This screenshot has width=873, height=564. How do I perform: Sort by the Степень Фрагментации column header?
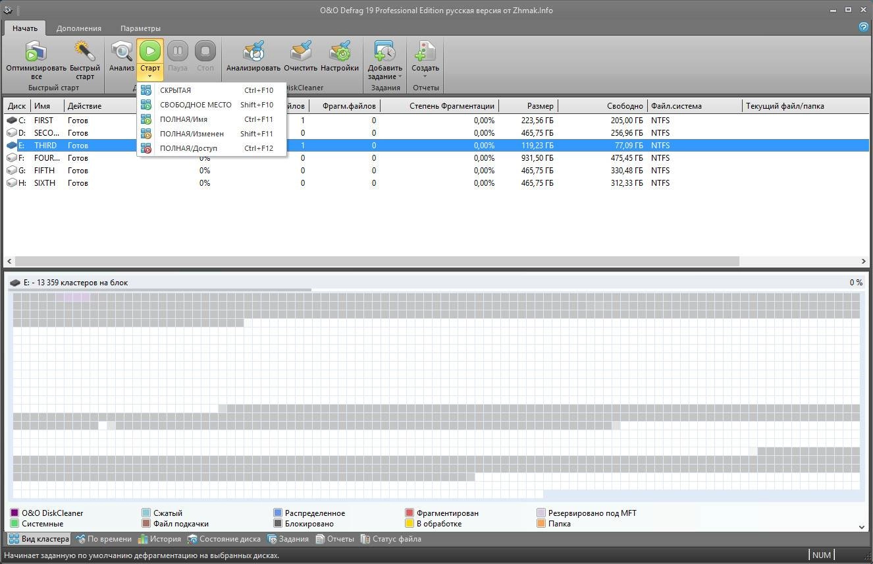click(439, 106)
